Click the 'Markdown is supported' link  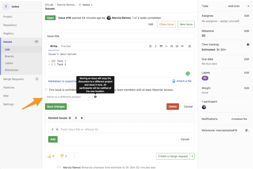click(x=62, y=81)
